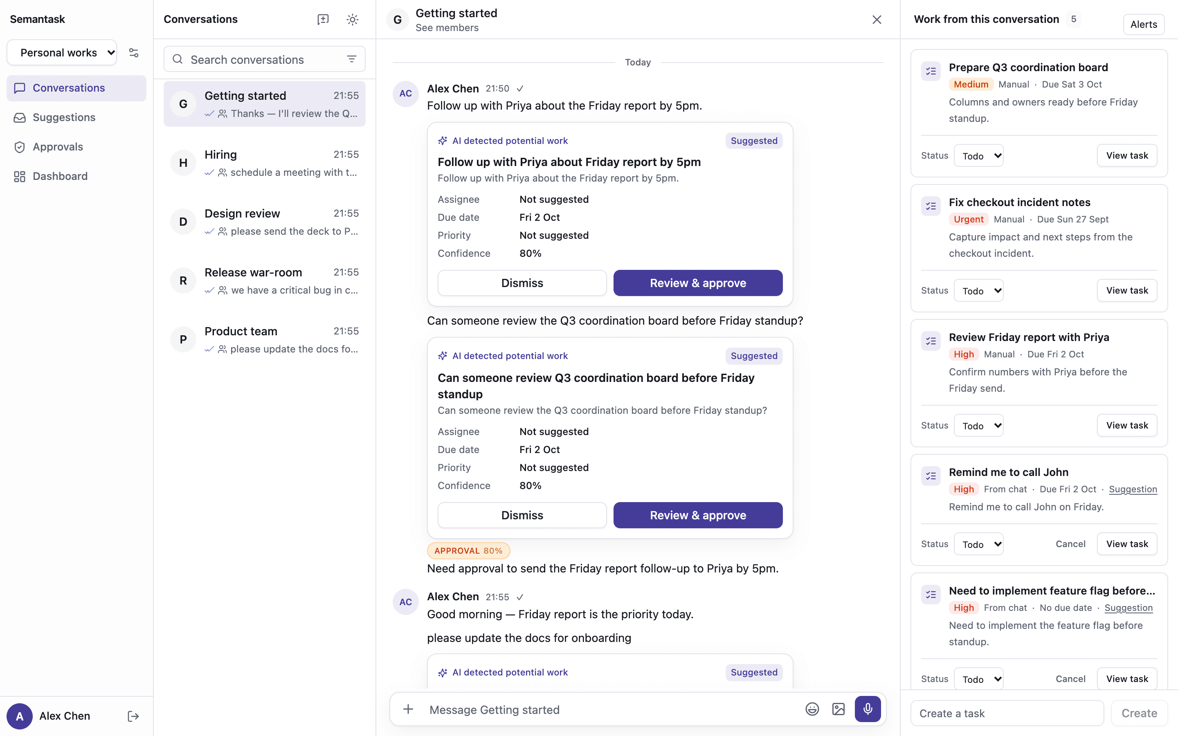Go to Suggestions in the sidebar

pos(76,117)
